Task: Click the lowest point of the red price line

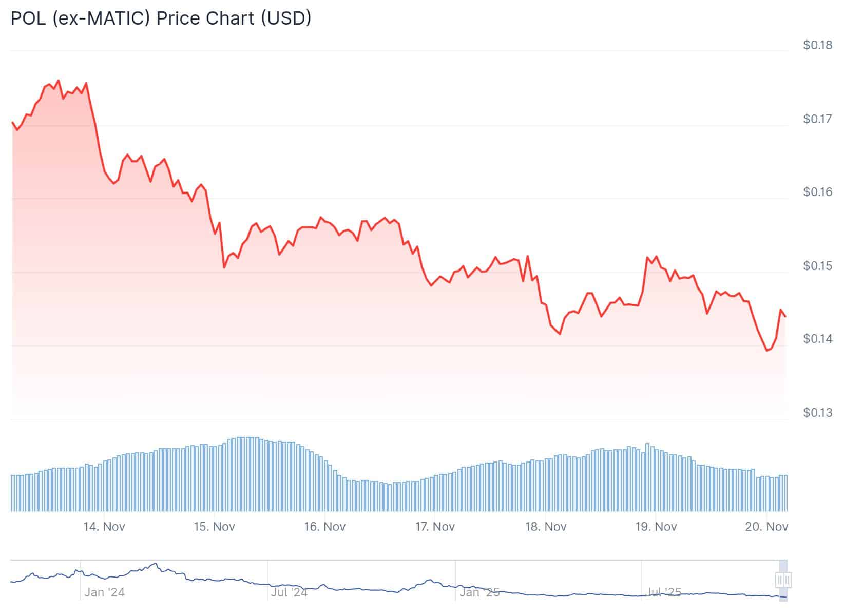Action: 767,351
